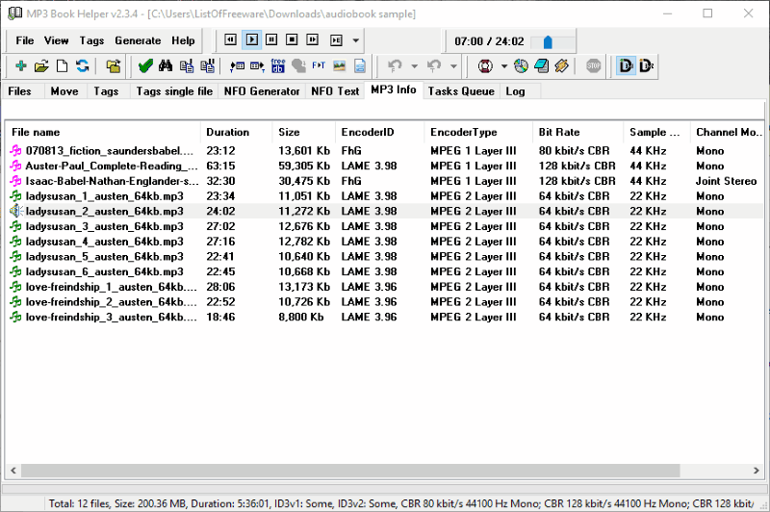
Task: Open the View menu
Action: tap(56, 40)
